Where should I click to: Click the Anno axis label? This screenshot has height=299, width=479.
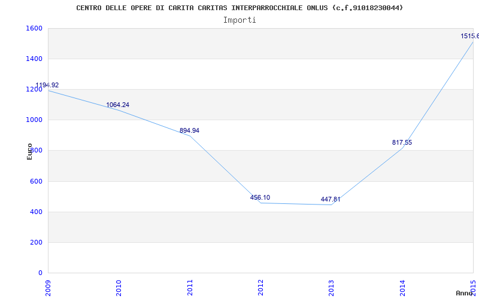464,293
